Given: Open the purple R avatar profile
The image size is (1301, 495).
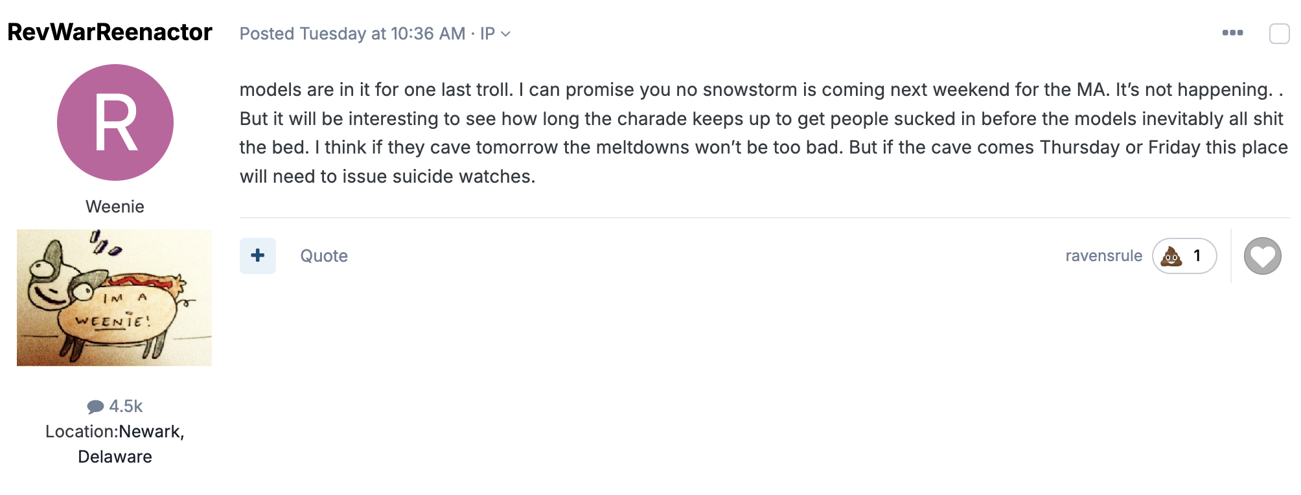Looking at the screenshot, I should coord(115,122).
